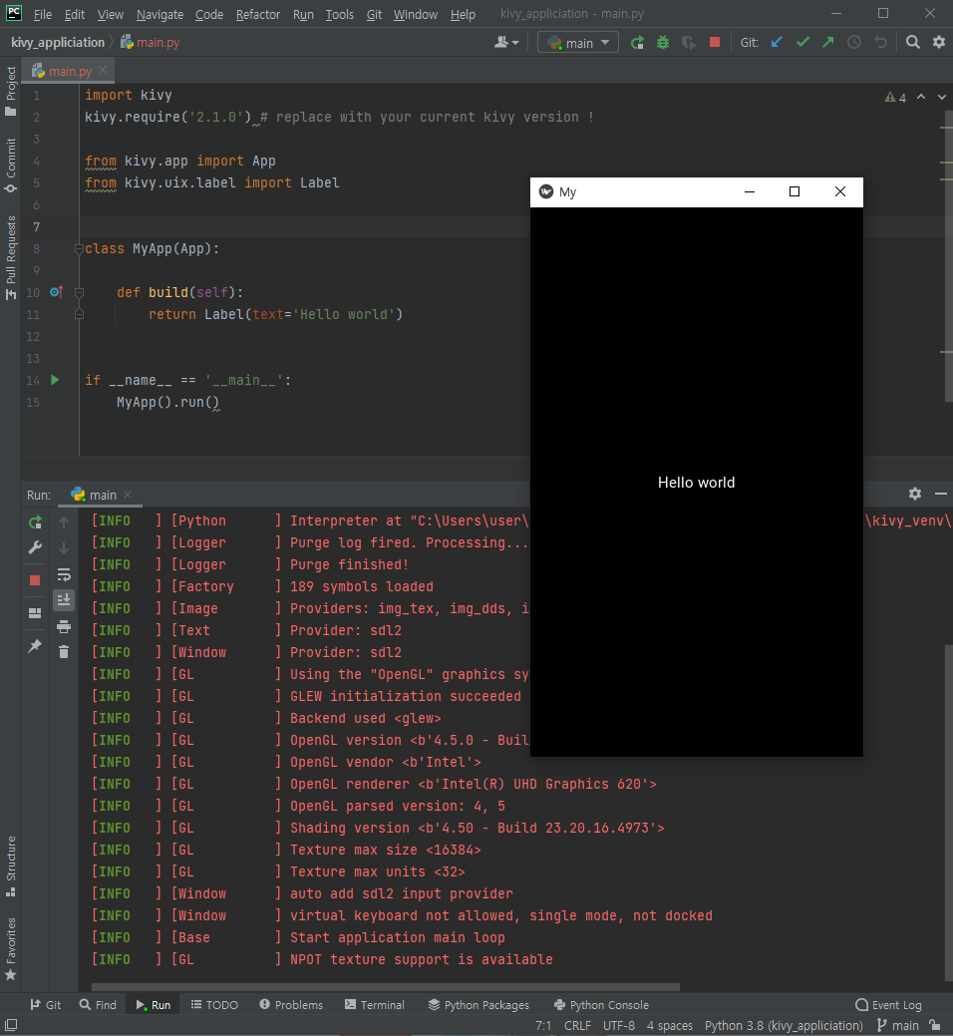Rollback changes with the undo arrow icon

[x=880, y=42]
